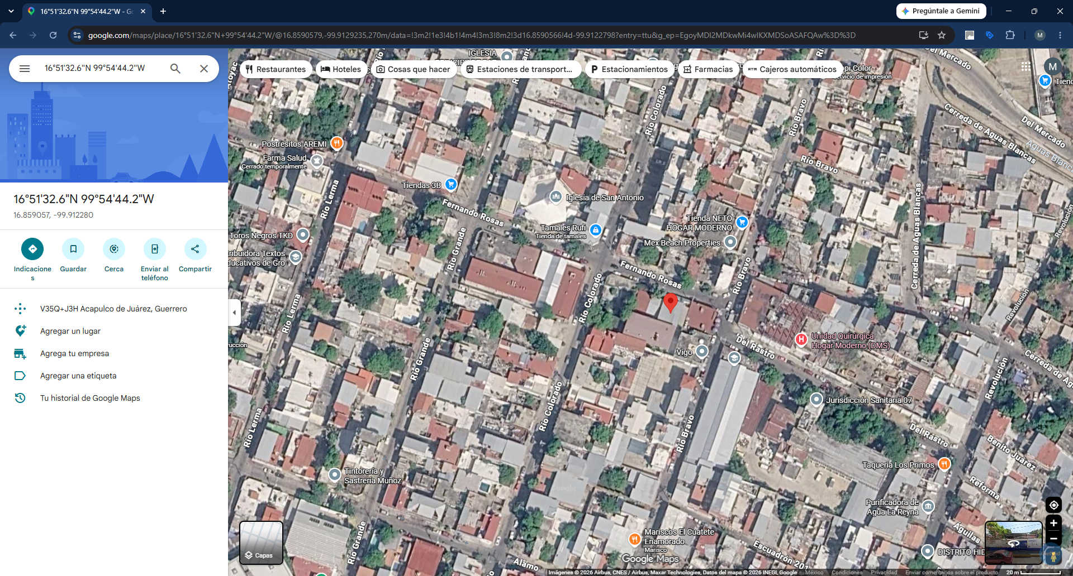
Task: Click the coordinates search input field
Action: pos(101,68)
